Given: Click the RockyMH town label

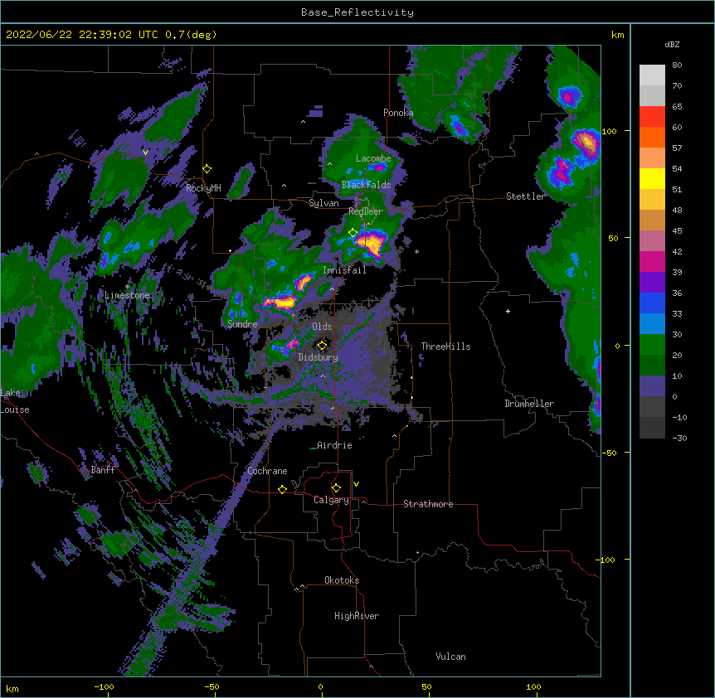Looking at the screenshot, I should pos(203,188).
